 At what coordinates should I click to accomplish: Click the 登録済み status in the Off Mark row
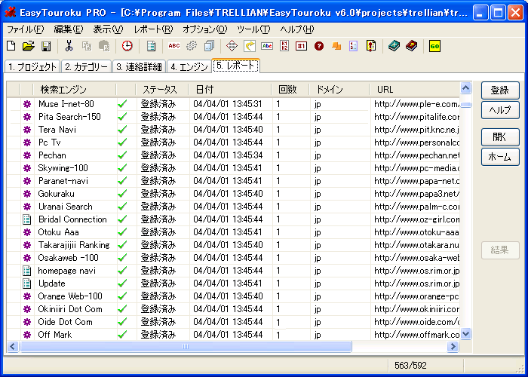158,335
